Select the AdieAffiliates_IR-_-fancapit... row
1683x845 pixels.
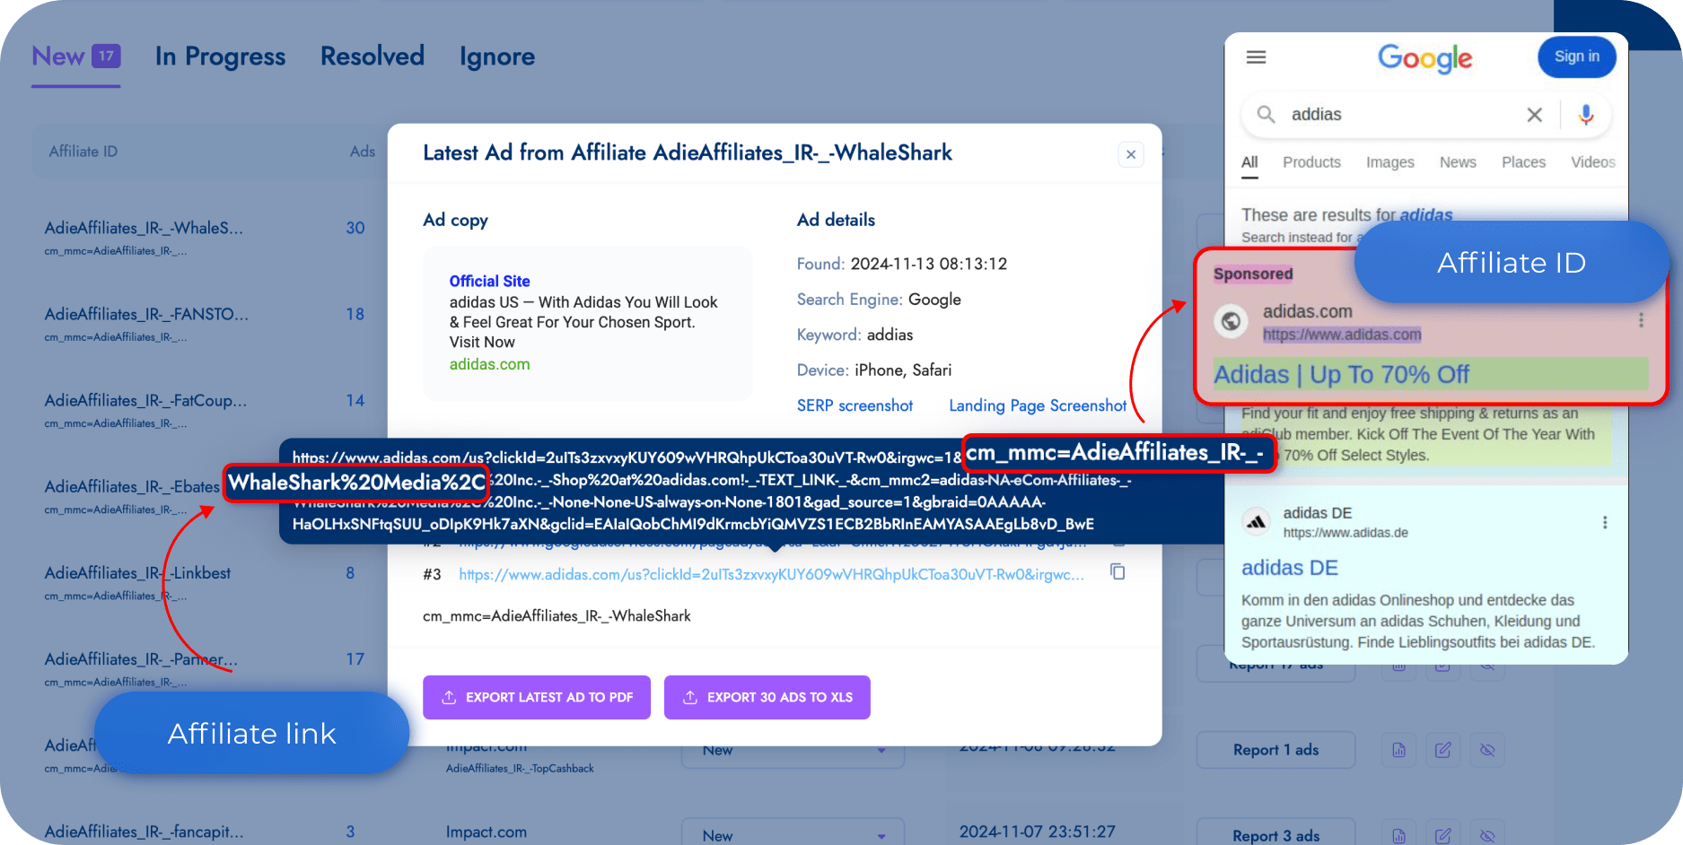click(x=144, y=832)
